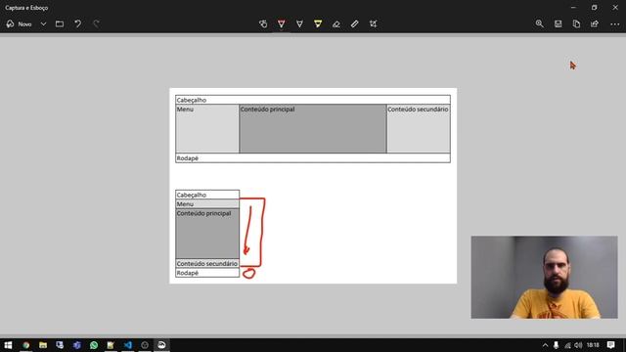Image resolution: width=626 pixels, height=352 pixels.
Task: Open Visual Studio Code from the taskbar
Action: [128, 345]
